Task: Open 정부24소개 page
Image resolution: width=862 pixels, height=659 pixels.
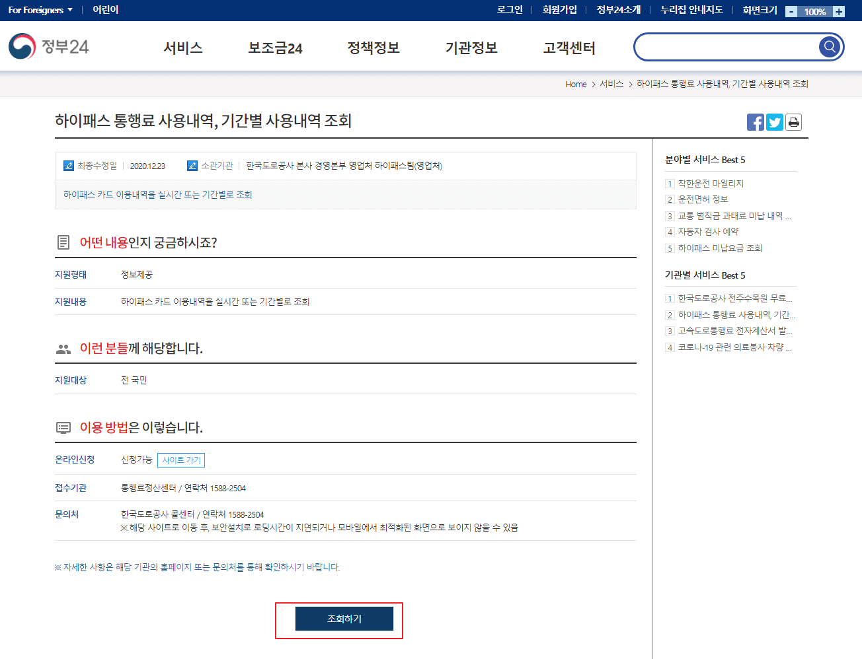Action: click(619, 10)
